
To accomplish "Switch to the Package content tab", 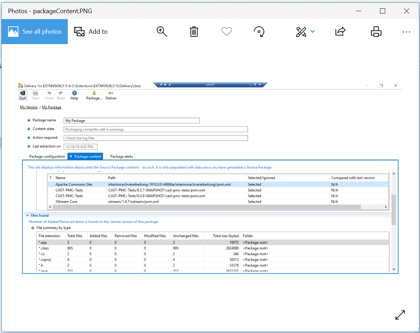I will click(85, 156).
